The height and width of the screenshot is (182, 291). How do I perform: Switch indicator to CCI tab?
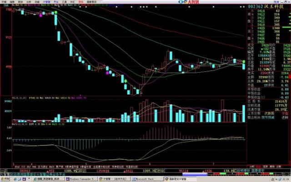pos(23,167)
